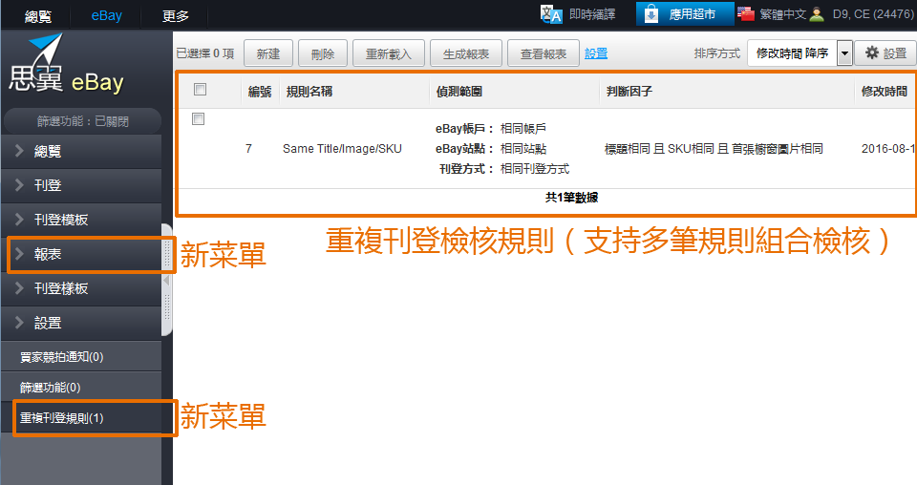
Task: Open the 應用超市 app store download icon
Action: pos(651,14)
